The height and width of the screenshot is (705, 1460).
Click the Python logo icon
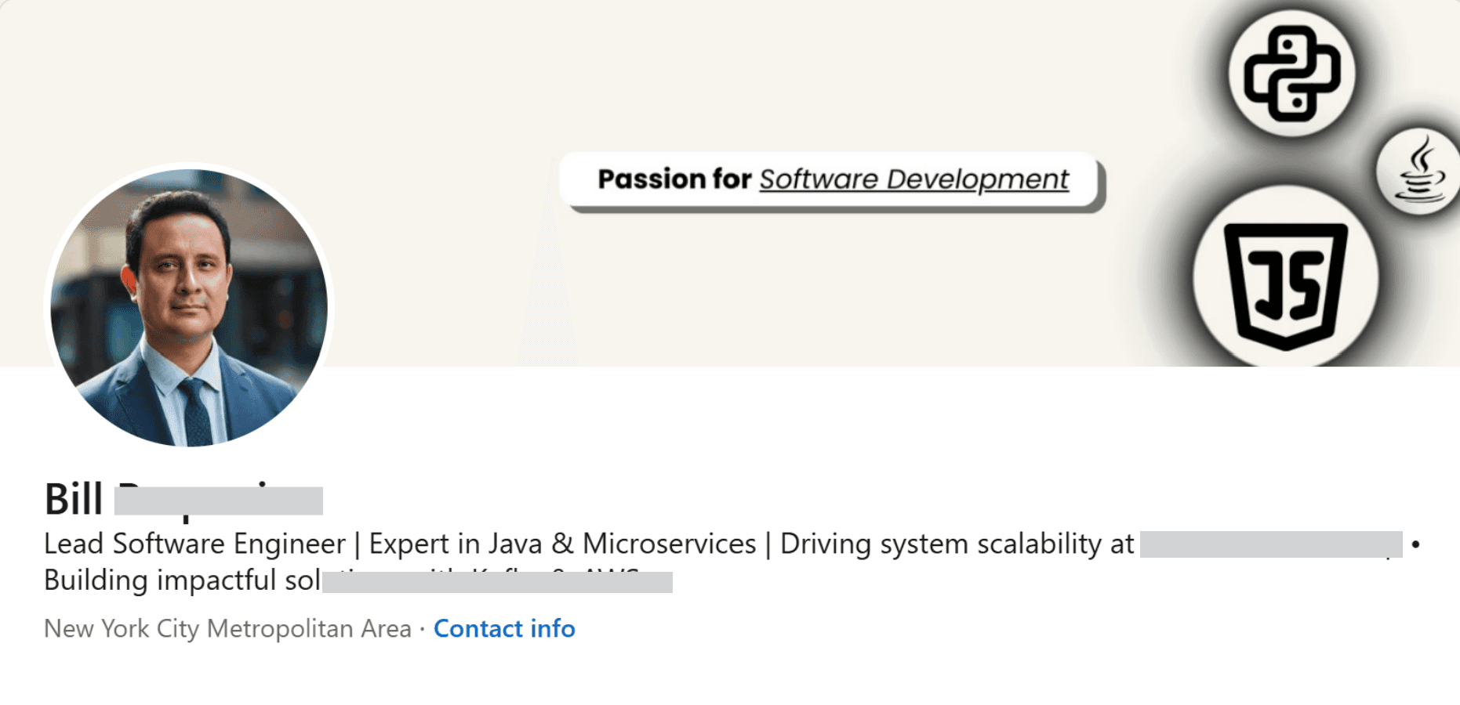[x=1291, y=74]
